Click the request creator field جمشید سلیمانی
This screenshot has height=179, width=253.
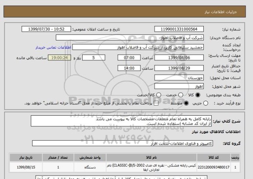click(x=138, y=47)
